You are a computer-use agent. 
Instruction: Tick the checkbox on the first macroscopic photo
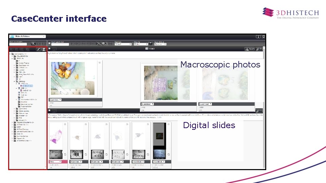pos(99,62)
